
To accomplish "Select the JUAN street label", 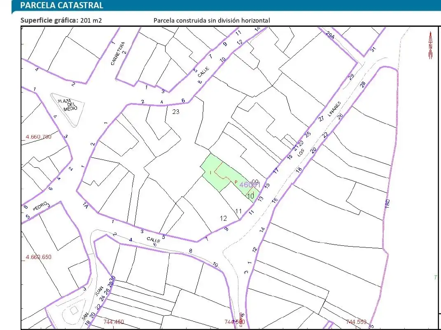I will click(x=100, y=291).
